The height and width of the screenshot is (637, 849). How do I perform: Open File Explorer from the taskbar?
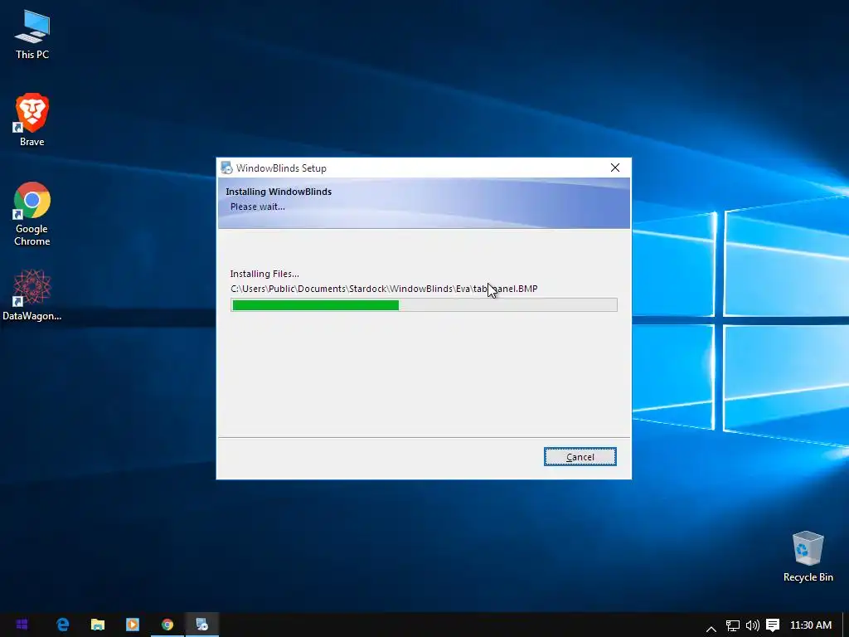click(98, 625)
